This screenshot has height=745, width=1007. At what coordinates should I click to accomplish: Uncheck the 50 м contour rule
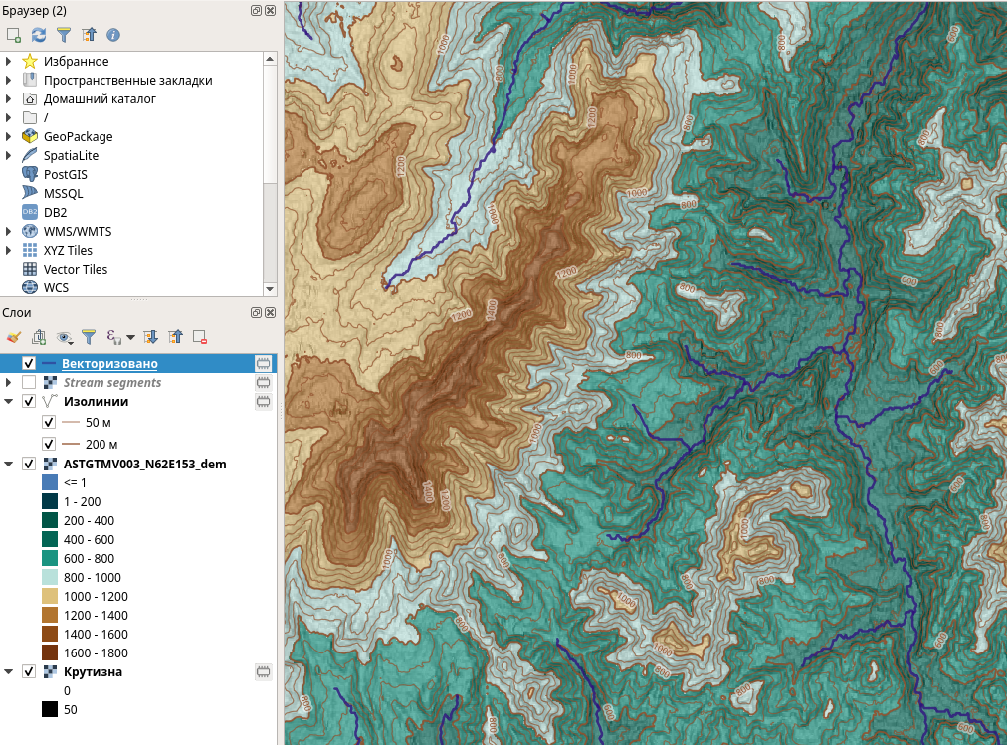coord(48,422)
